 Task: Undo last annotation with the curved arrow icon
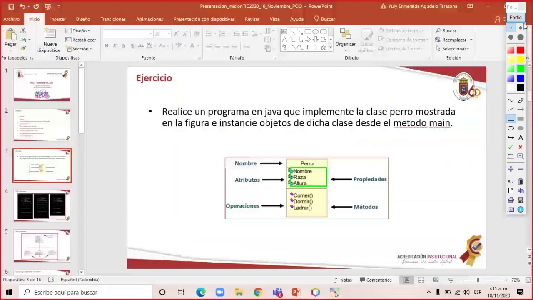tap(511, 181)
